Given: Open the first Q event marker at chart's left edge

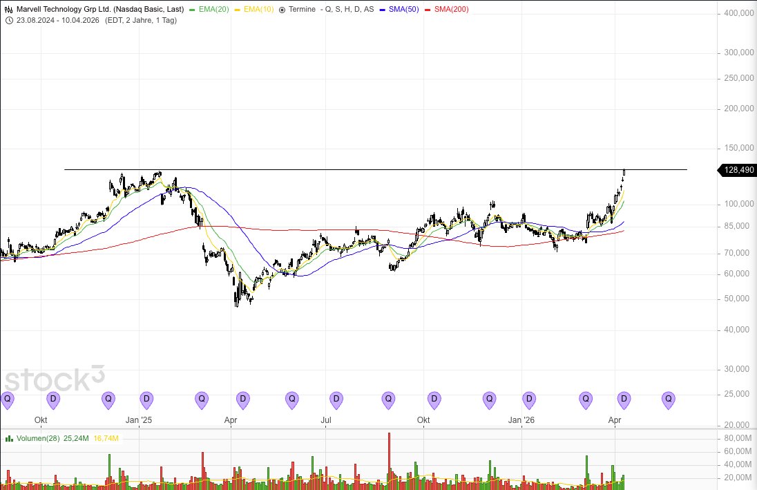Looking at the screenshot, I should [x=7, y=400].
